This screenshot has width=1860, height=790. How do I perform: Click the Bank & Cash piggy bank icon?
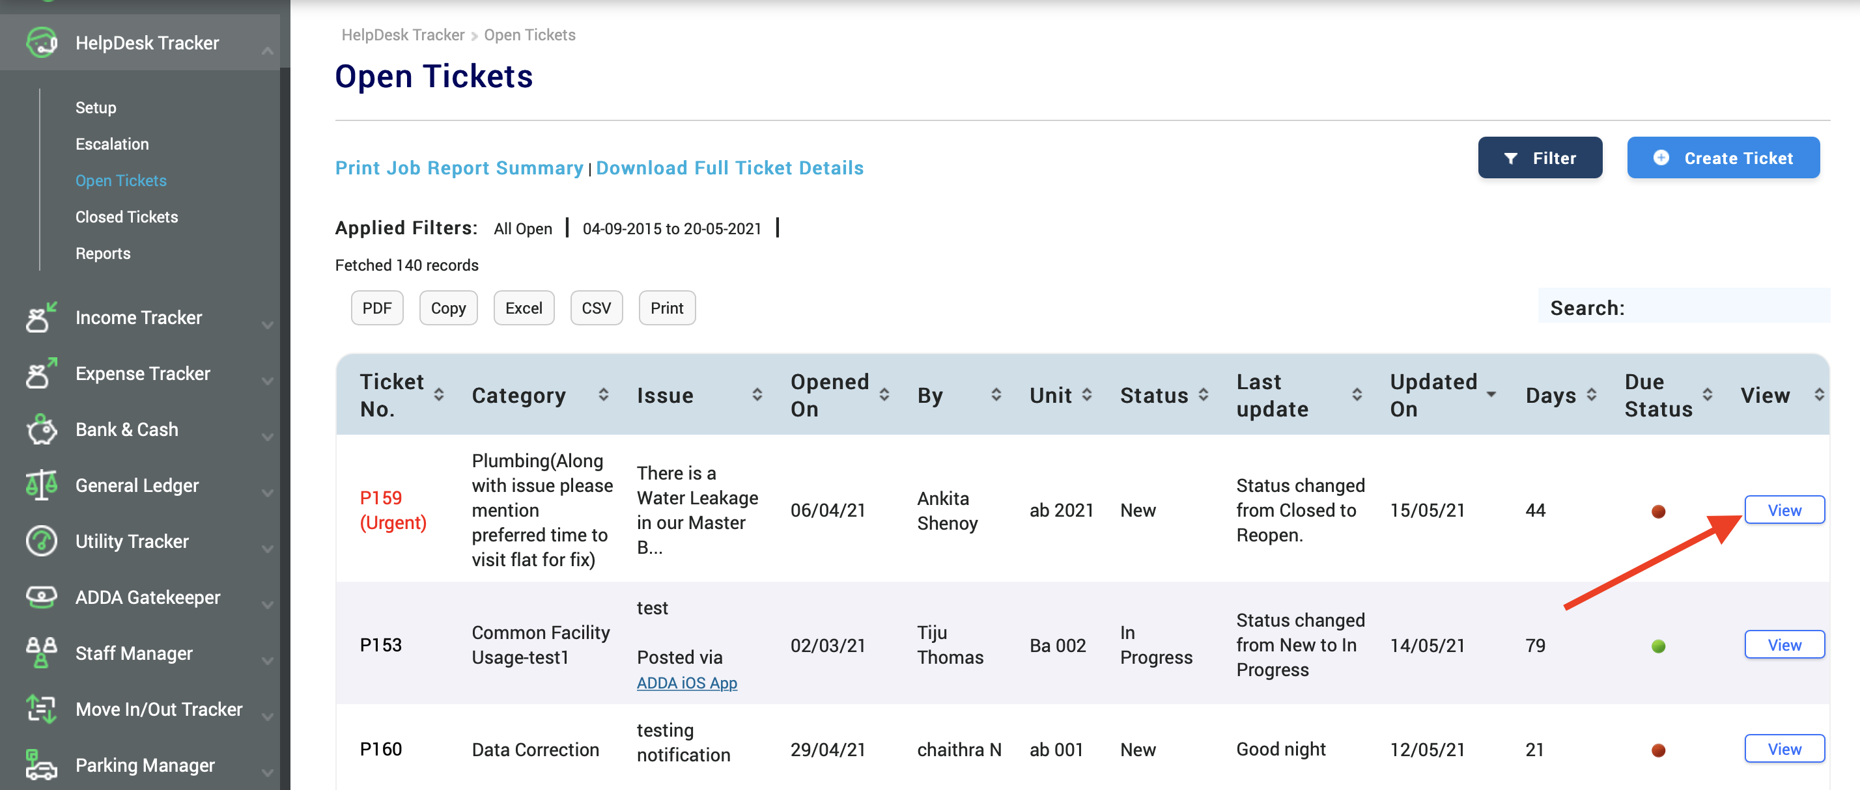click(41, 429)
